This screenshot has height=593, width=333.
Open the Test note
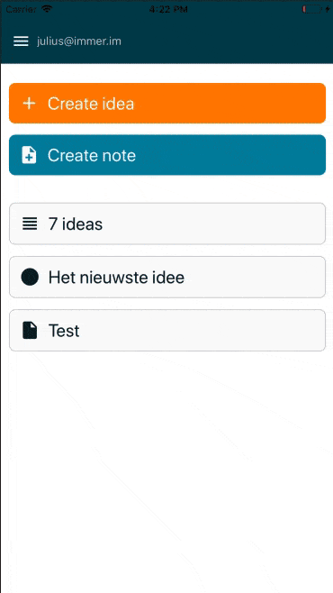(x=167, y=331)
